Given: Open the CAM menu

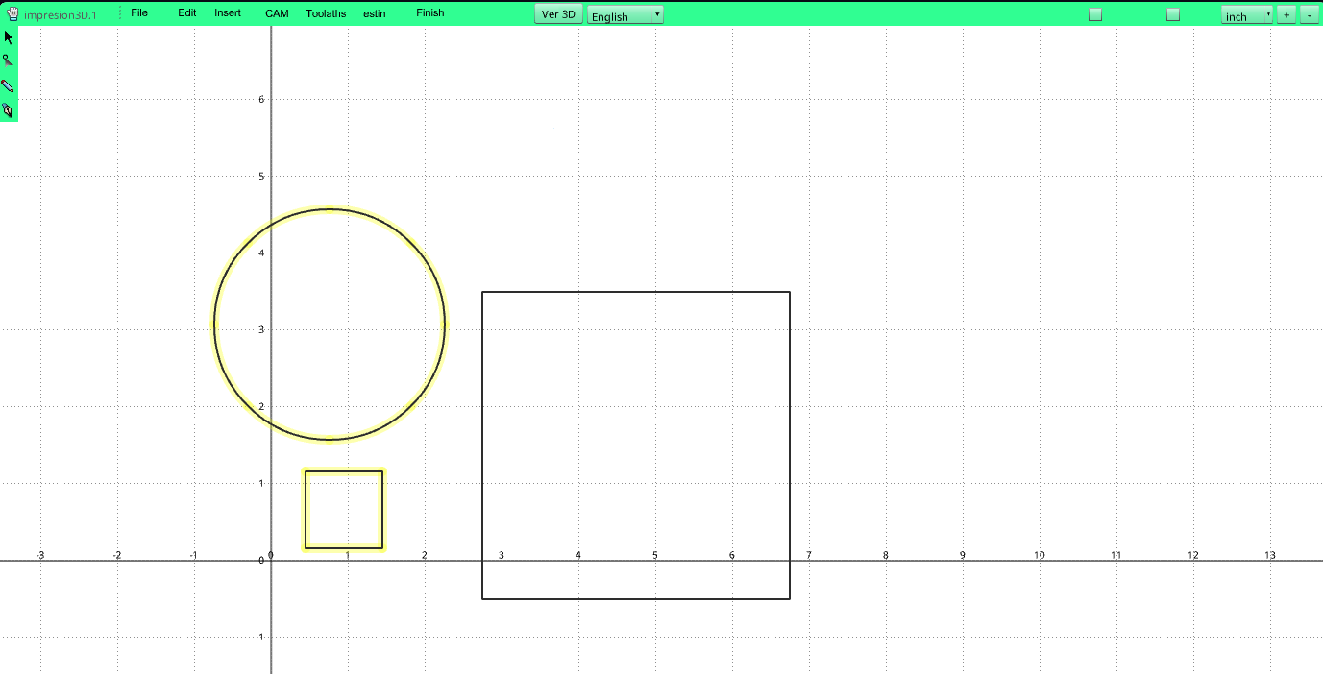Looking at the screenshot, I should pos(277,12).
